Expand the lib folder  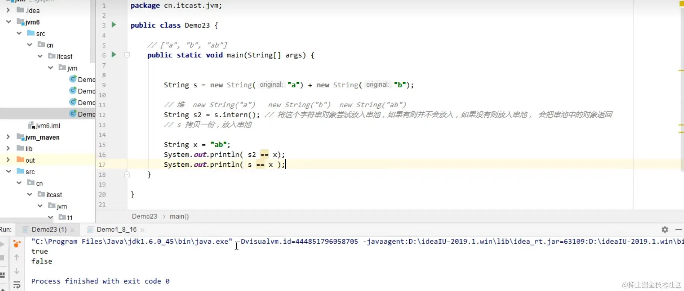point(8,148)
